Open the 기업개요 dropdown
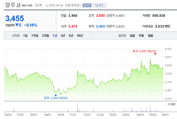This screenshot has height=119, width=177. coord(100,5)
